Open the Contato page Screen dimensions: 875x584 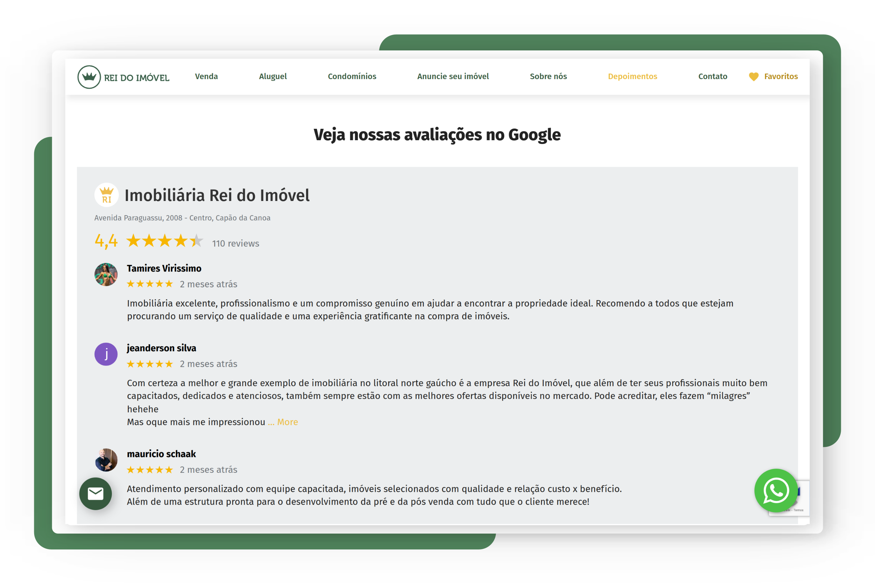713,76
